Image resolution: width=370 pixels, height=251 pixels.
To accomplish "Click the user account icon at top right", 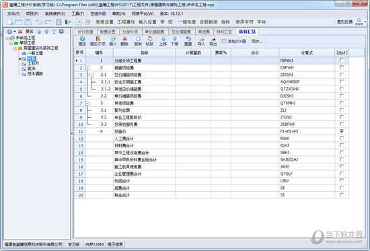I will point(359,22).
